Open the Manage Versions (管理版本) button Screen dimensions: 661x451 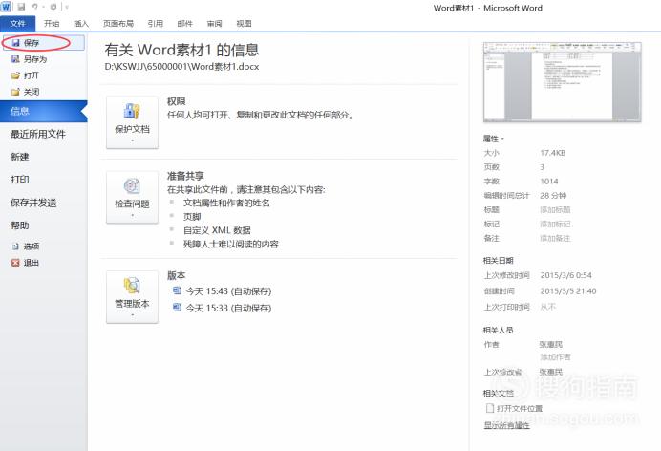132,297
